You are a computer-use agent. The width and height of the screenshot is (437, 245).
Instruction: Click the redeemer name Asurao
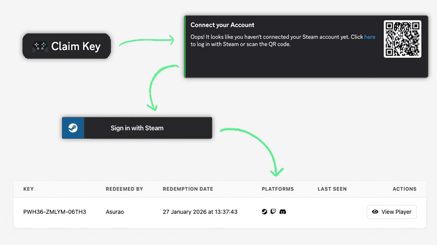point(116,212)
